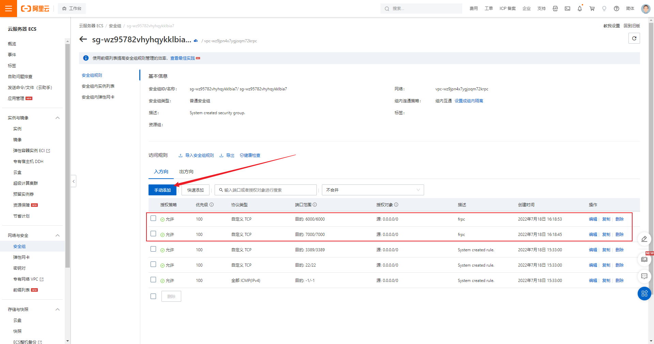Open the 不合并 merge dropdown
Screen dimensions: 654x344
coord(373,190)
